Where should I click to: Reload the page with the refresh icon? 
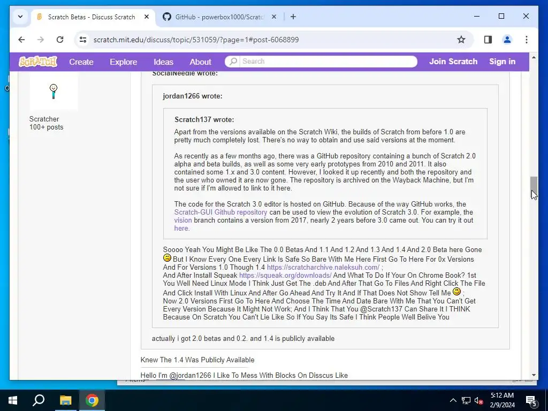tap(60, 40)
